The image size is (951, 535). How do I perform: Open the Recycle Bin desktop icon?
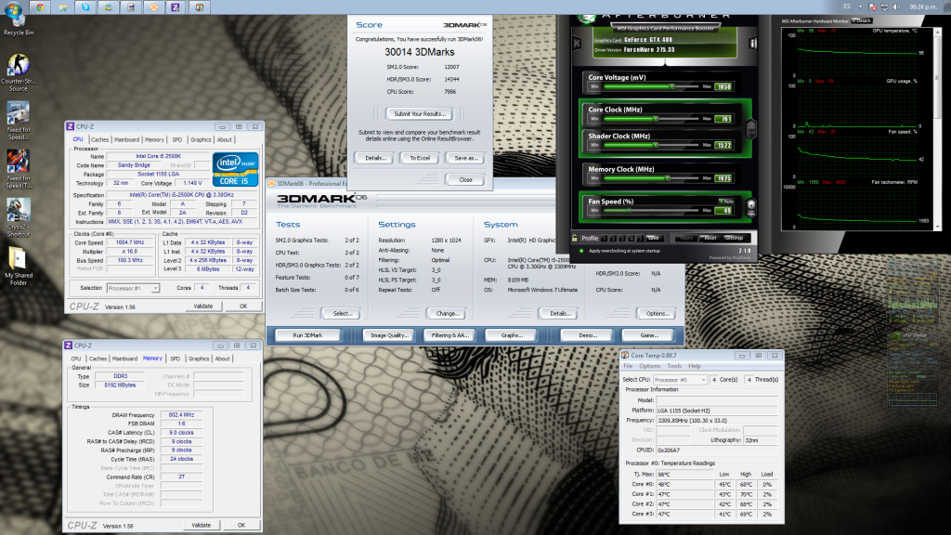point(19,26)
